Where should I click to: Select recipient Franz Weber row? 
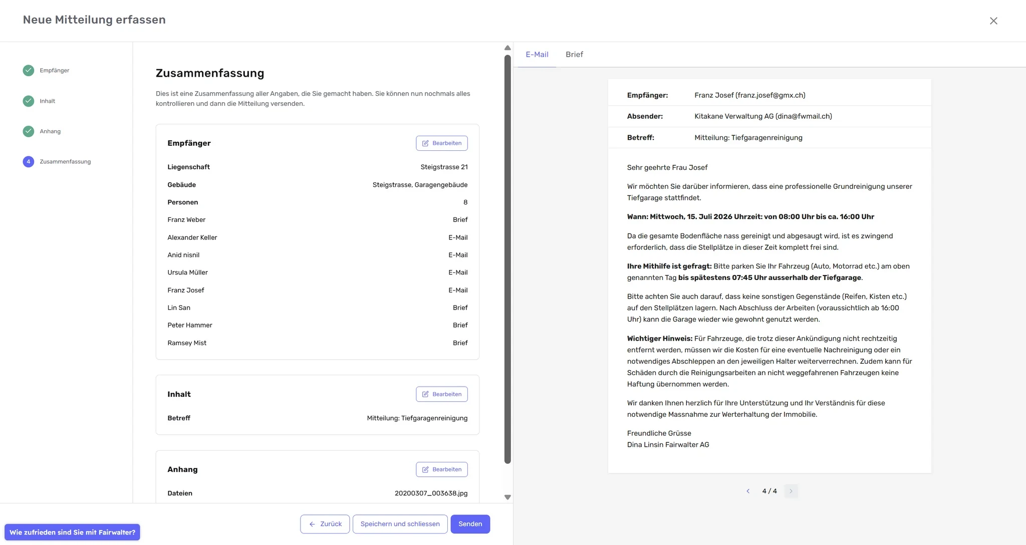[318, 220]
